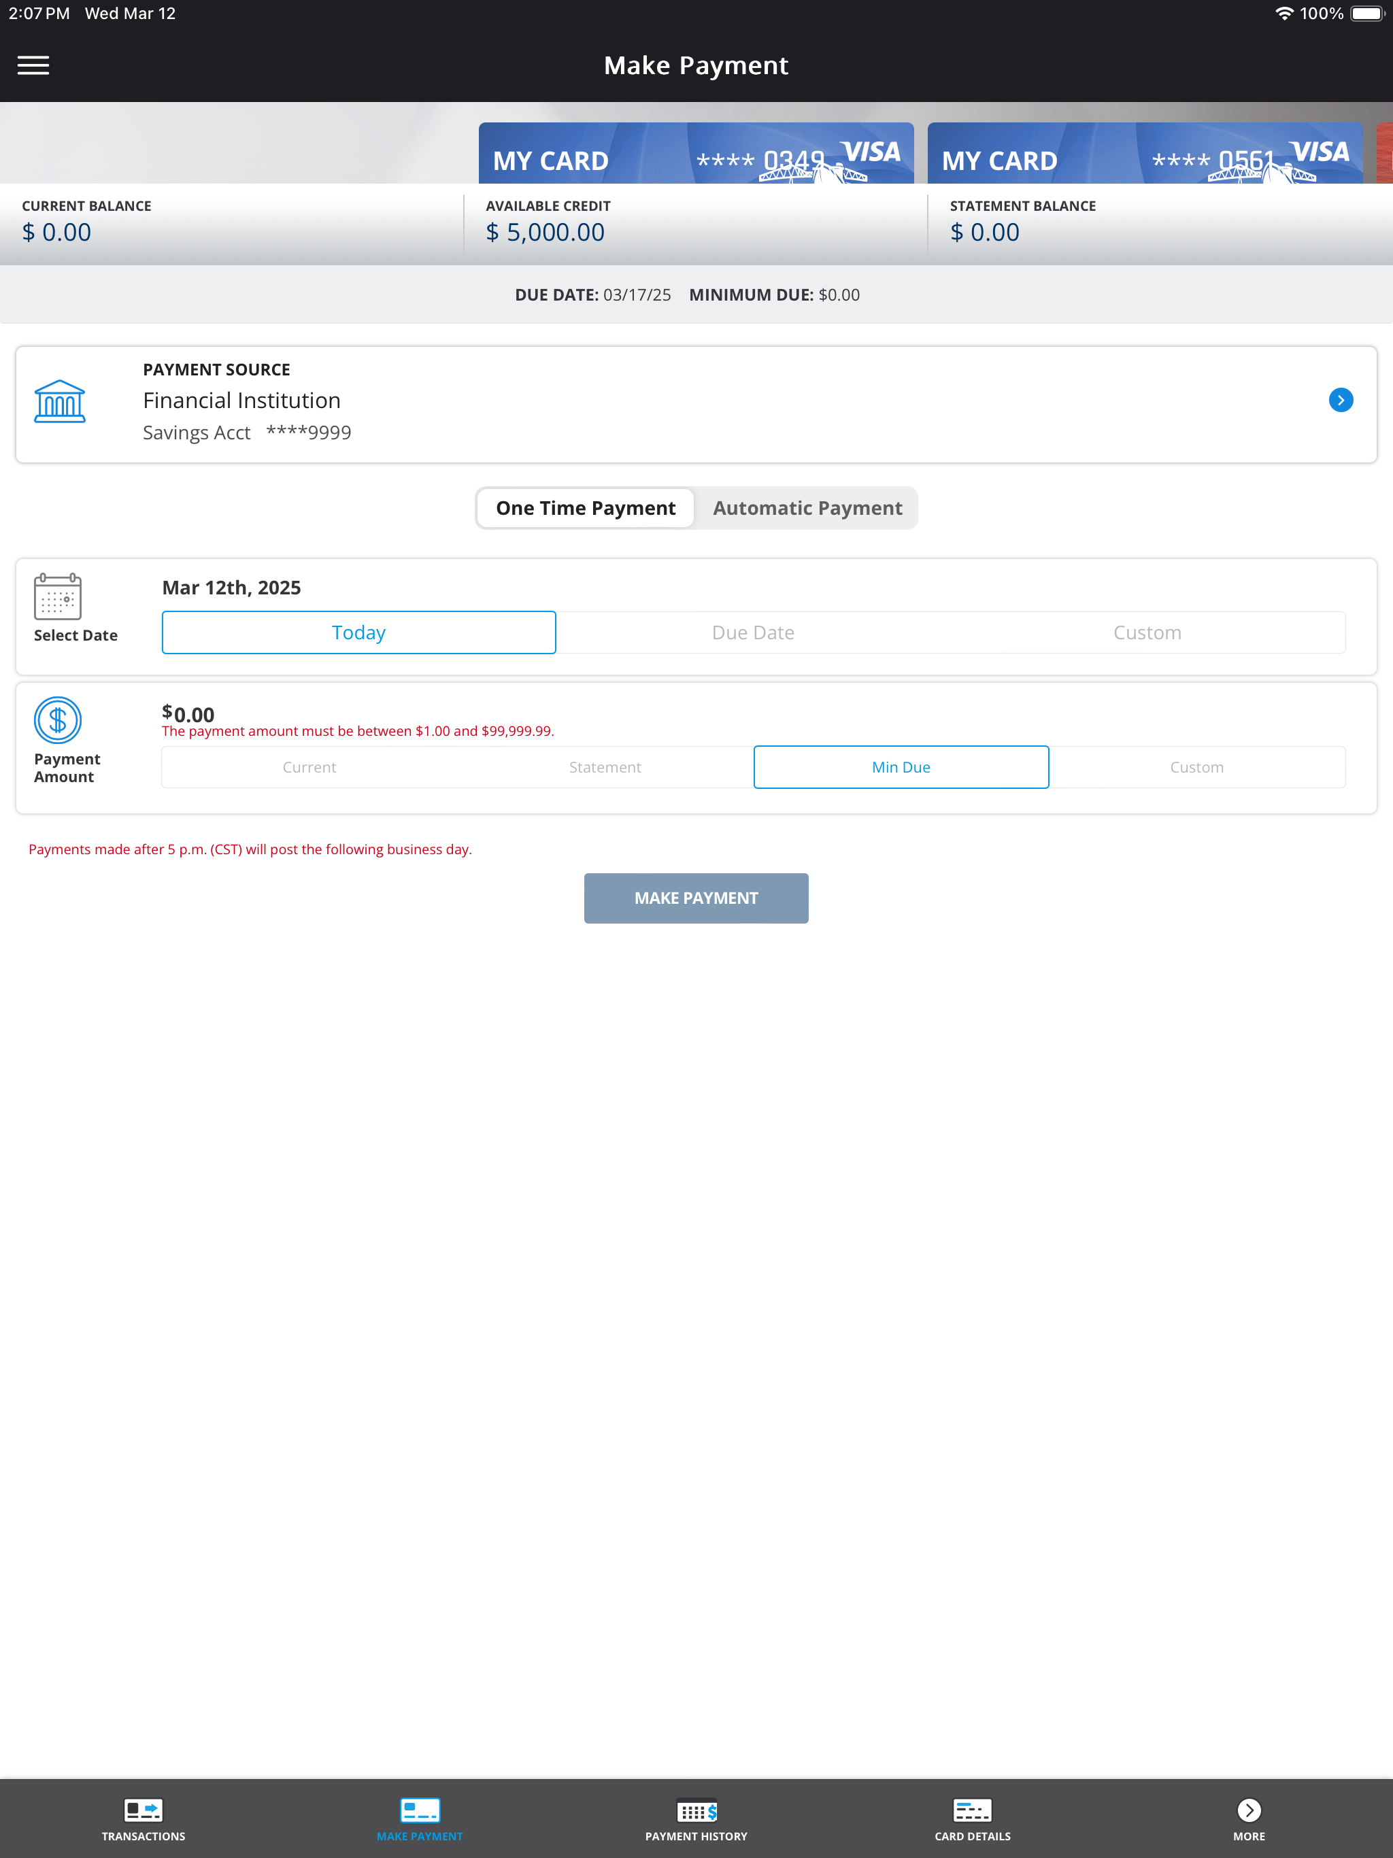Select Statement balance payment amount

[605, 767]
